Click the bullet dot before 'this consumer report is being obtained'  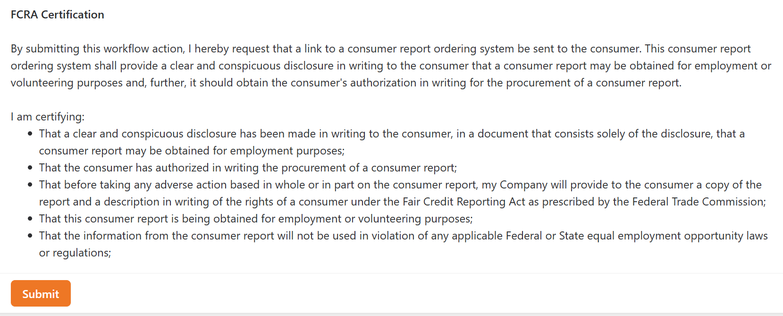click(x=30, y=219)
